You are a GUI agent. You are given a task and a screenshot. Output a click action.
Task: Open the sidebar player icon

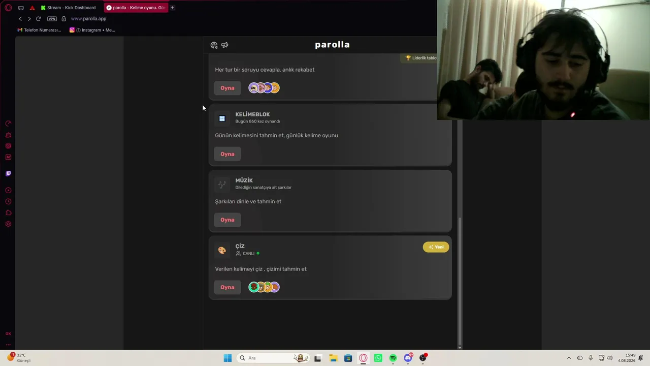click(8, 191)
